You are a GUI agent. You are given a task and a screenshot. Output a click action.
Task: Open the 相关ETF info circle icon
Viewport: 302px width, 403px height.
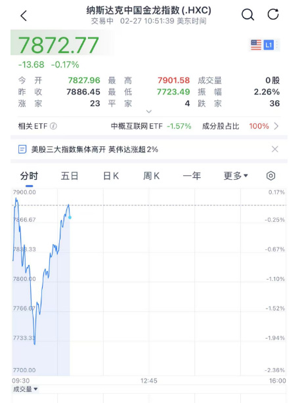(x=53, y=126)
